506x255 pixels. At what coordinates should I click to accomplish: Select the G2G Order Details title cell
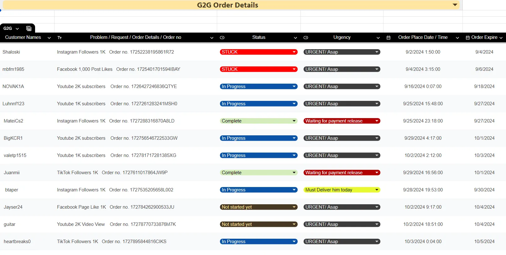231,5
